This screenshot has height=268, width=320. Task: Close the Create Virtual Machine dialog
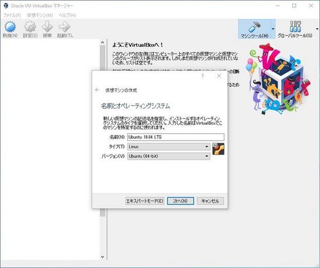[219, 76]
